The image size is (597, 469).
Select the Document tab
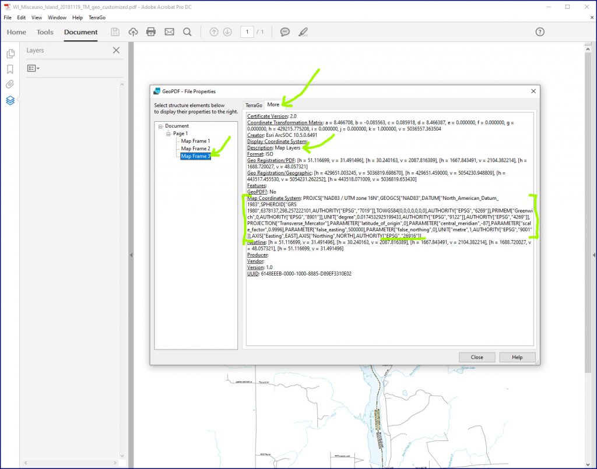tap(80, 32)
